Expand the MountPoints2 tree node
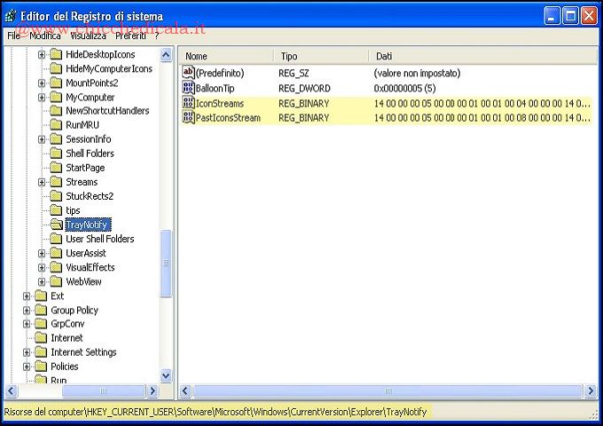603x426 pixels. 42,83
